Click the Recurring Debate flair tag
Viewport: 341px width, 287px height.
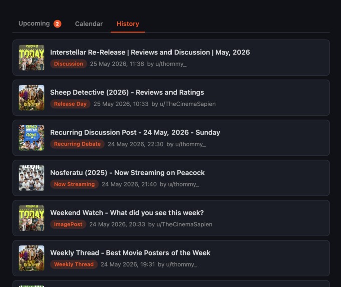tap(77, 144)
